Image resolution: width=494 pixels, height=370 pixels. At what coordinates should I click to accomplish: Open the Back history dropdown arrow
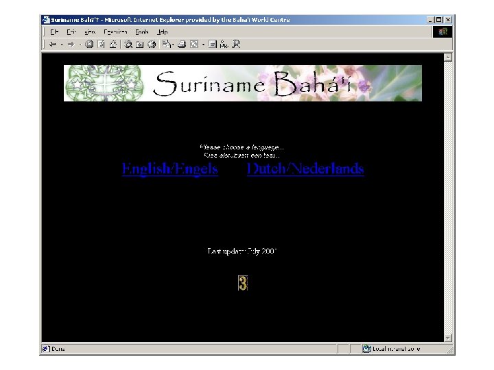point(62,45)
